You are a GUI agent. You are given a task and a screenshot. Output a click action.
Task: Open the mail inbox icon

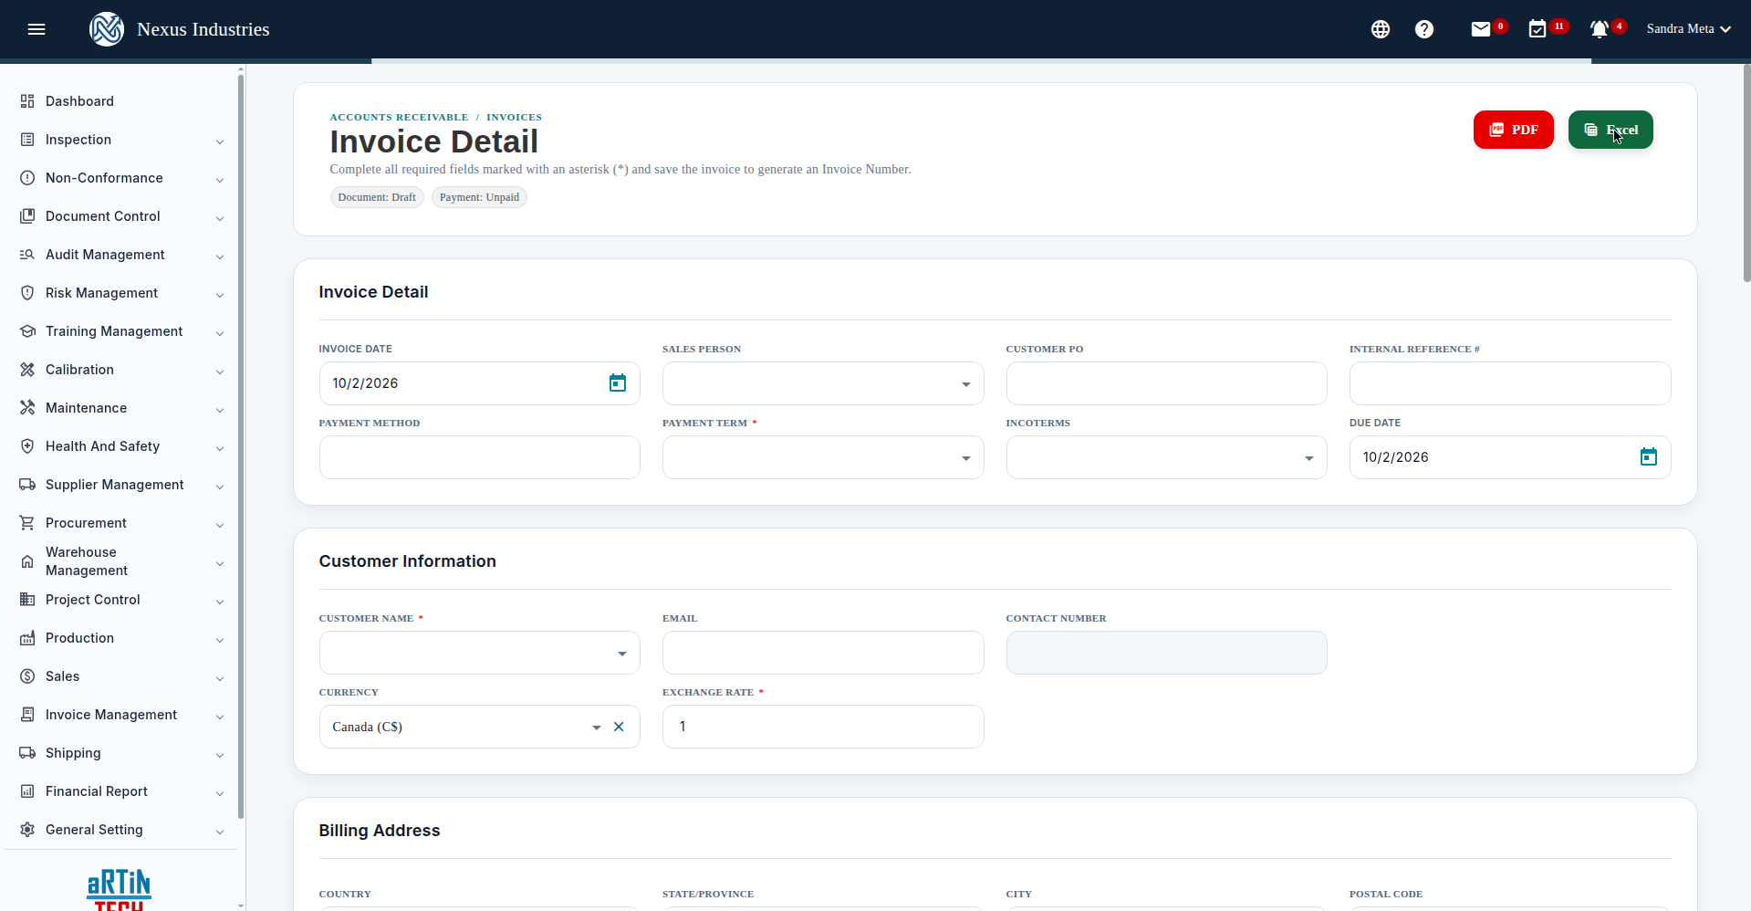(1481, 29)
